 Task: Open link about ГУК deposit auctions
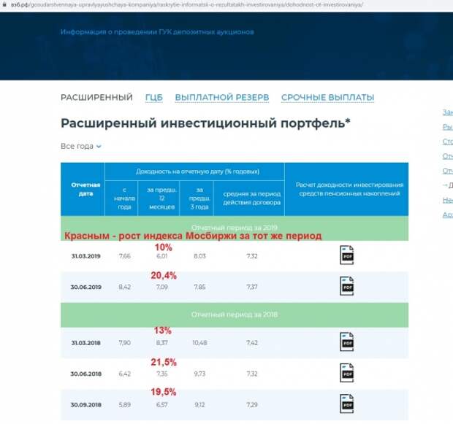tap(157, 32)
